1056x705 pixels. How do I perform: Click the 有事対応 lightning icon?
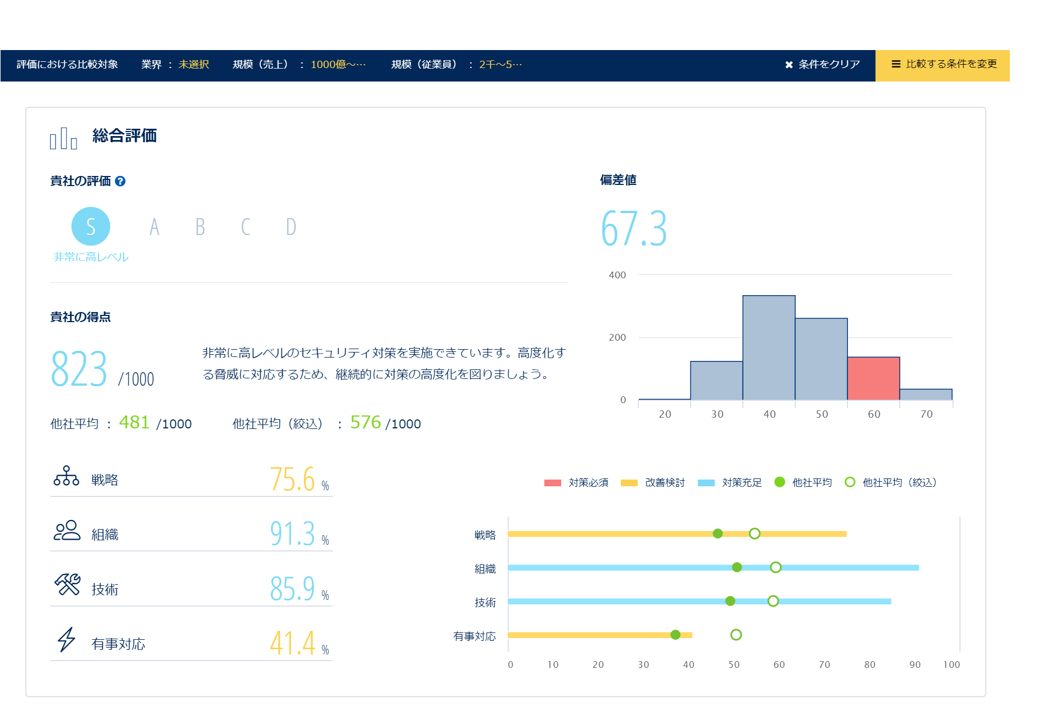66,640
